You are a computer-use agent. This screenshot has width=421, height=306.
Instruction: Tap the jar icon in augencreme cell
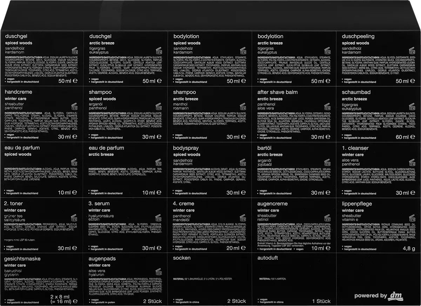tap(327, 218)
